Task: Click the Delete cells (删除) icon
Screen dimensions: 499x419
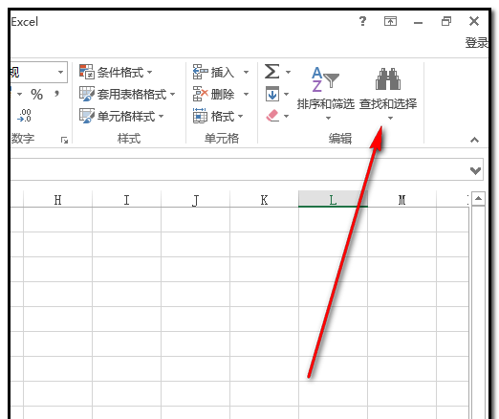Action: click(x=200, y=94)
